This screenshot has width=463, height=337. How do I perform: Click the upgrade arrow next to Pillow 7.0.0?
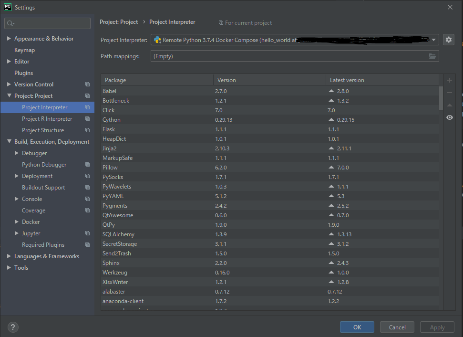331,168
